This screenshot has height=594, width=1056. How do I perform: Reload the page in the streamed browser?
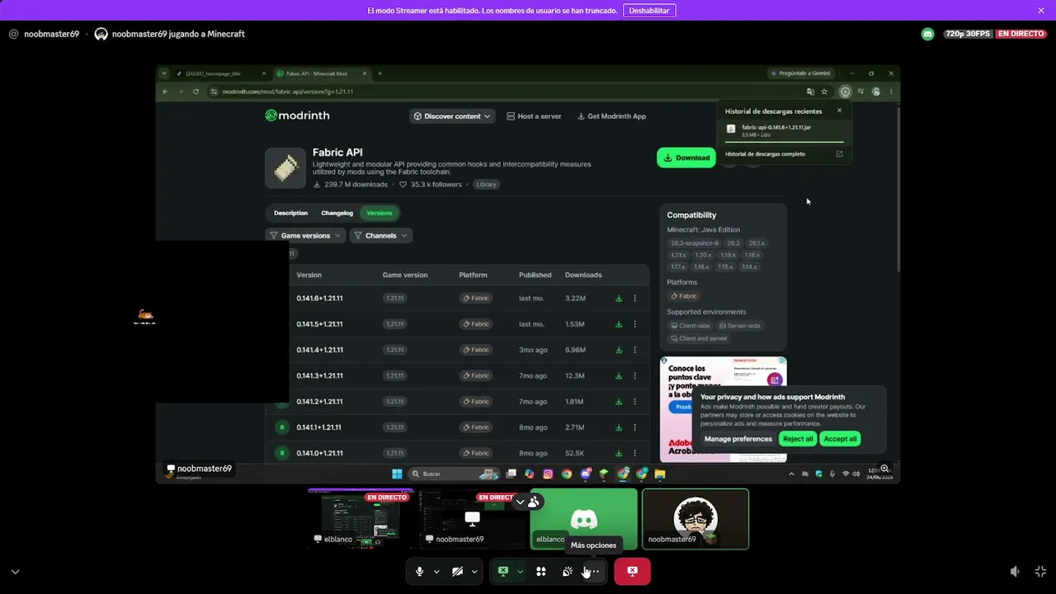(196, 92)
